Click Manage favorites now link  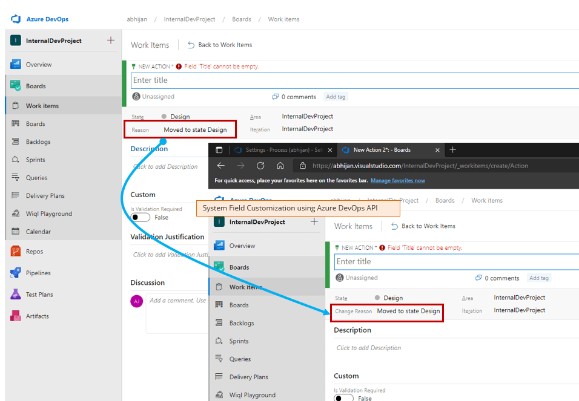coord(397,181)
